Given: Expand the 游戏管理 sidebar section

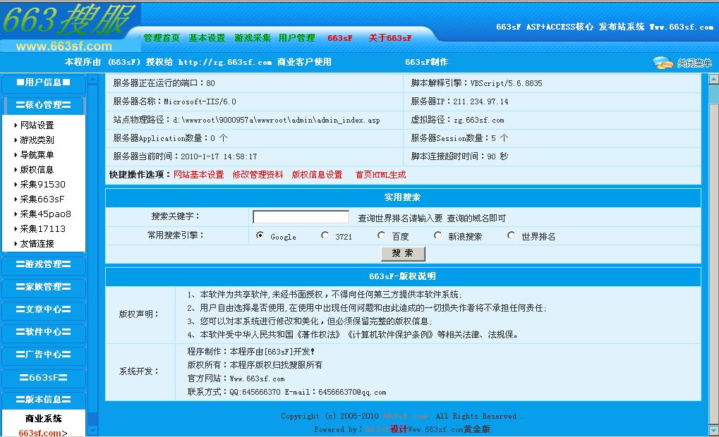Looking at the screenshot, I should click(44, 265).
